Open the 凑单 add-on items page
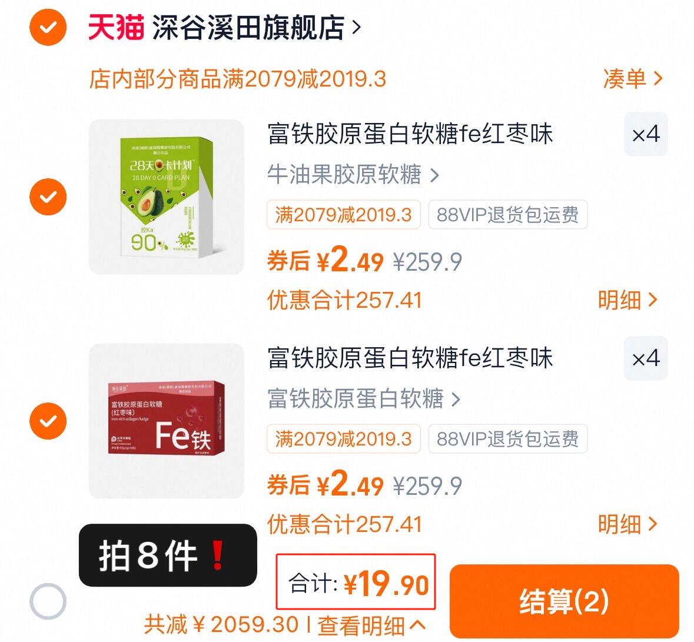 (x=632, y=79)
